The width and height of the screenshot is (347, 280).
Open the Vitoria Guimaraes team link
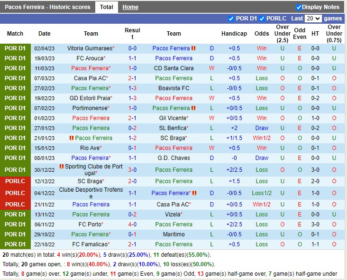coord(90,48)
